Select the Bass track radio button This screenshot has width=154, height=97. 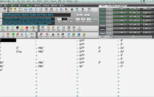pos(5,6)
